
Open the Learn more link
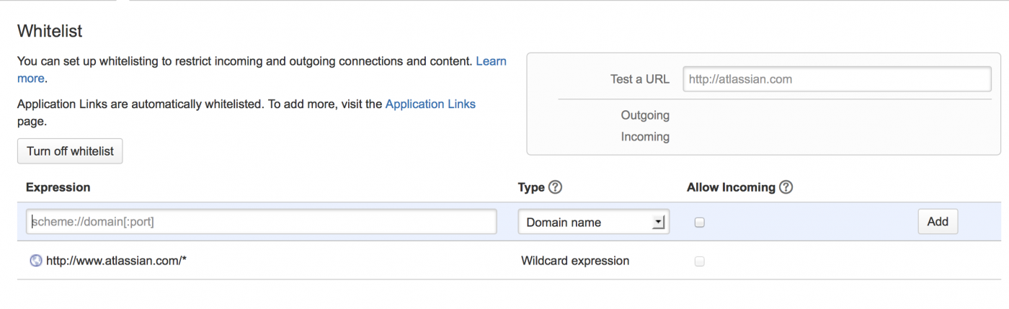pyautogui.click(x=491, y=62)
